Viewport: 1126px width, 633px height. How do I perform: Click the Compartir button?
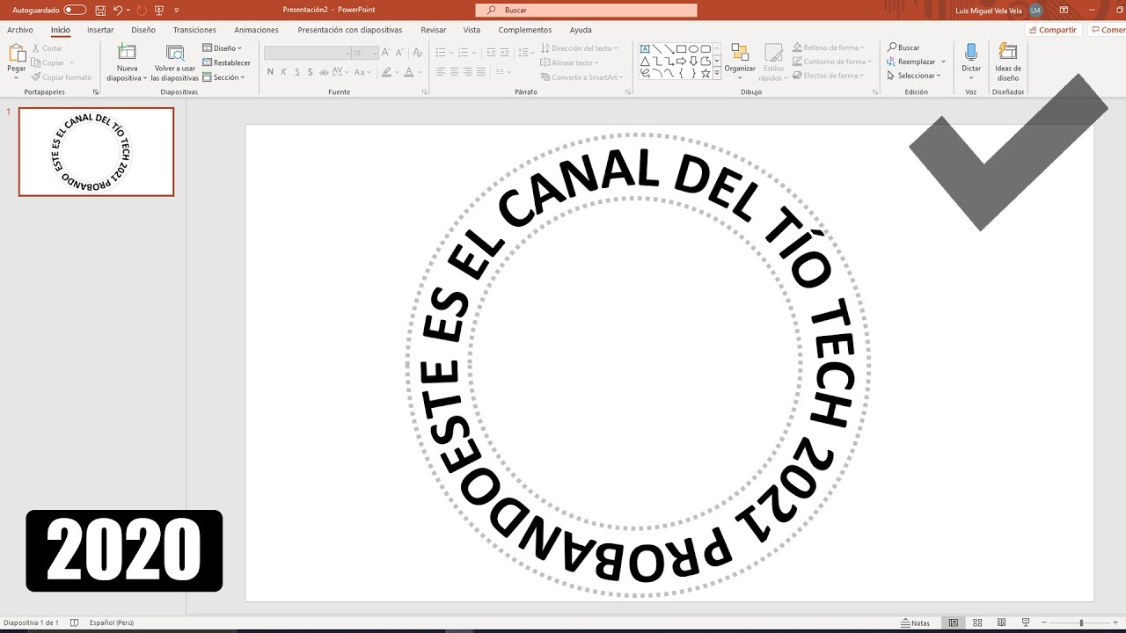[1052, 30]
